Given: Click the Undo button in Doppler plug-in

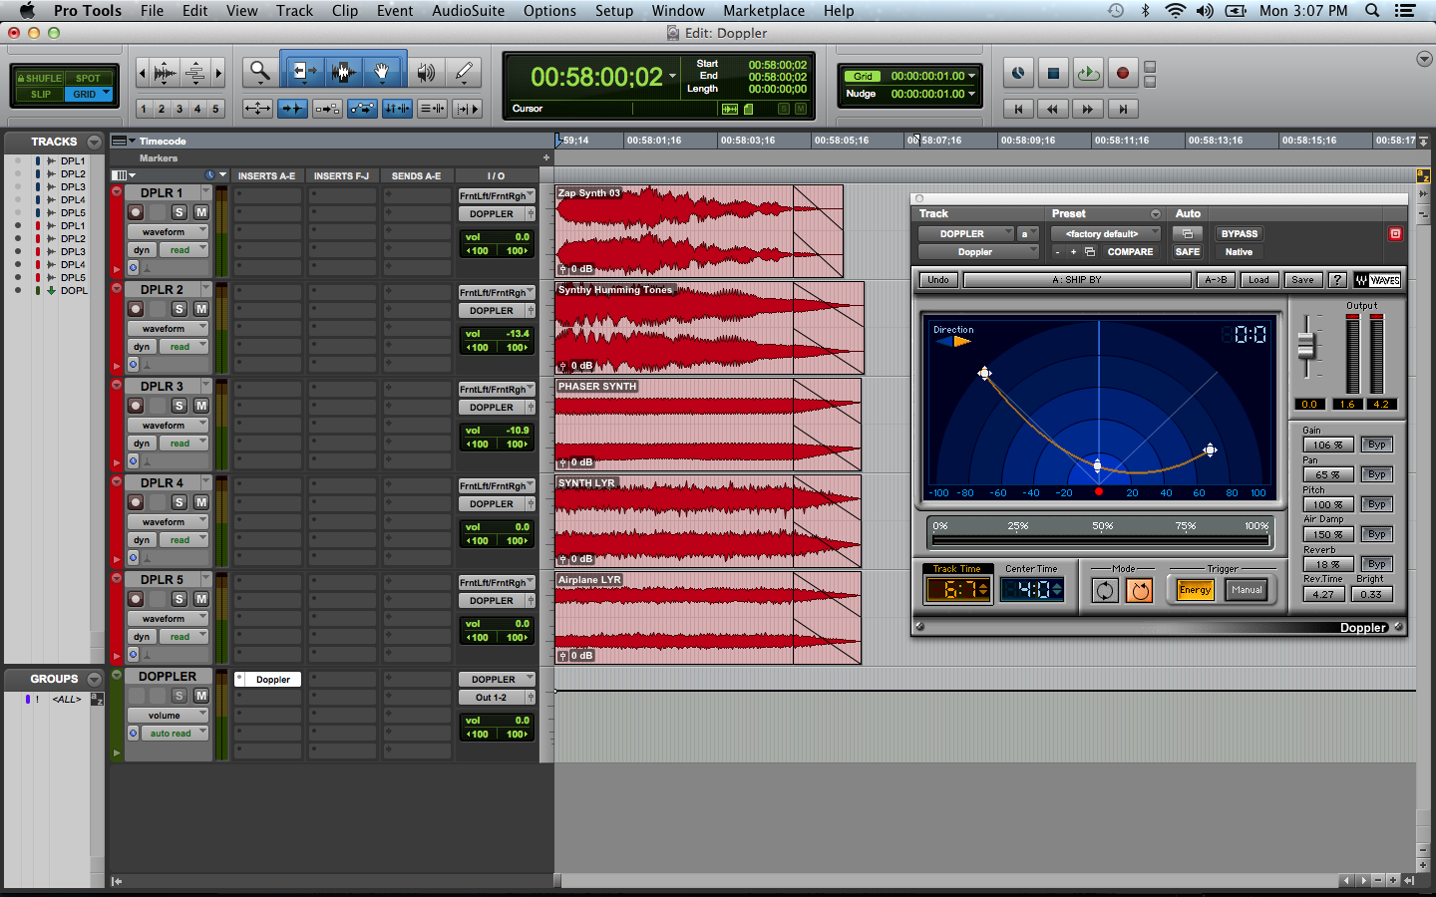Looking at the screenshot, I should point(938,280).
